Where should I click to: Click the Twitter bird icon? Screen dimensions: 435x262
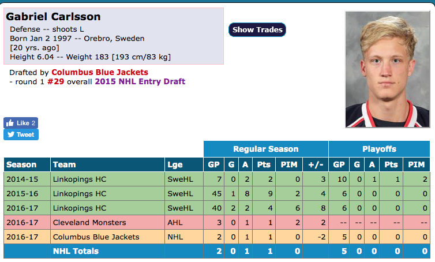(x=10, y=134)
